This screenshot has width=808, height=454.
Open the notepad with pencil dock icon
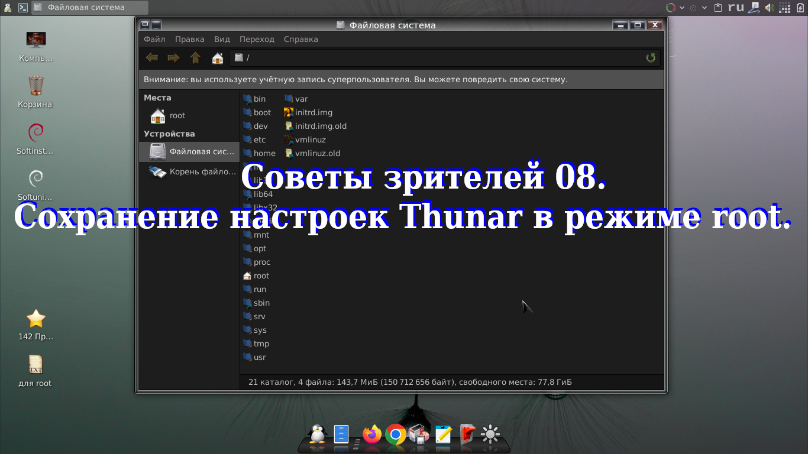[443, 435]
